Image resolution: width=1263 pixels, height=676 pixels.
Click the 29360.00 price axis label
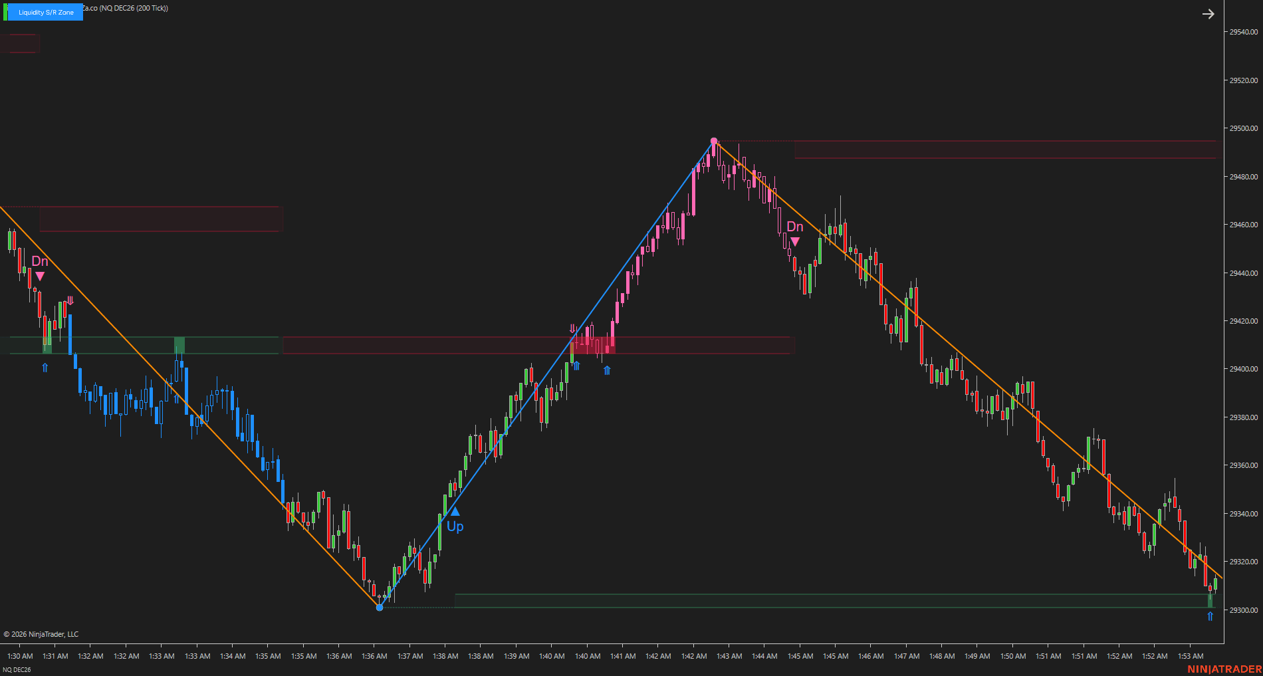pos(1243,465)
